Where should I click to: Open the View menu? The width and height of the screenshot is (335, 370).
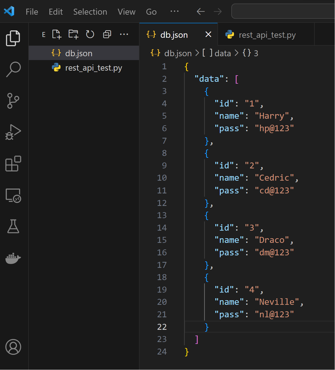(127, 12)
